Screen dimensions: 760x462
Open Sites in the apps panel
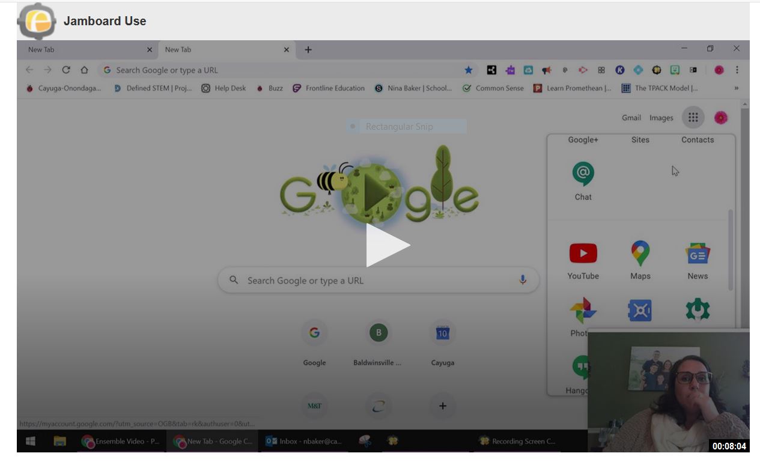640,140
